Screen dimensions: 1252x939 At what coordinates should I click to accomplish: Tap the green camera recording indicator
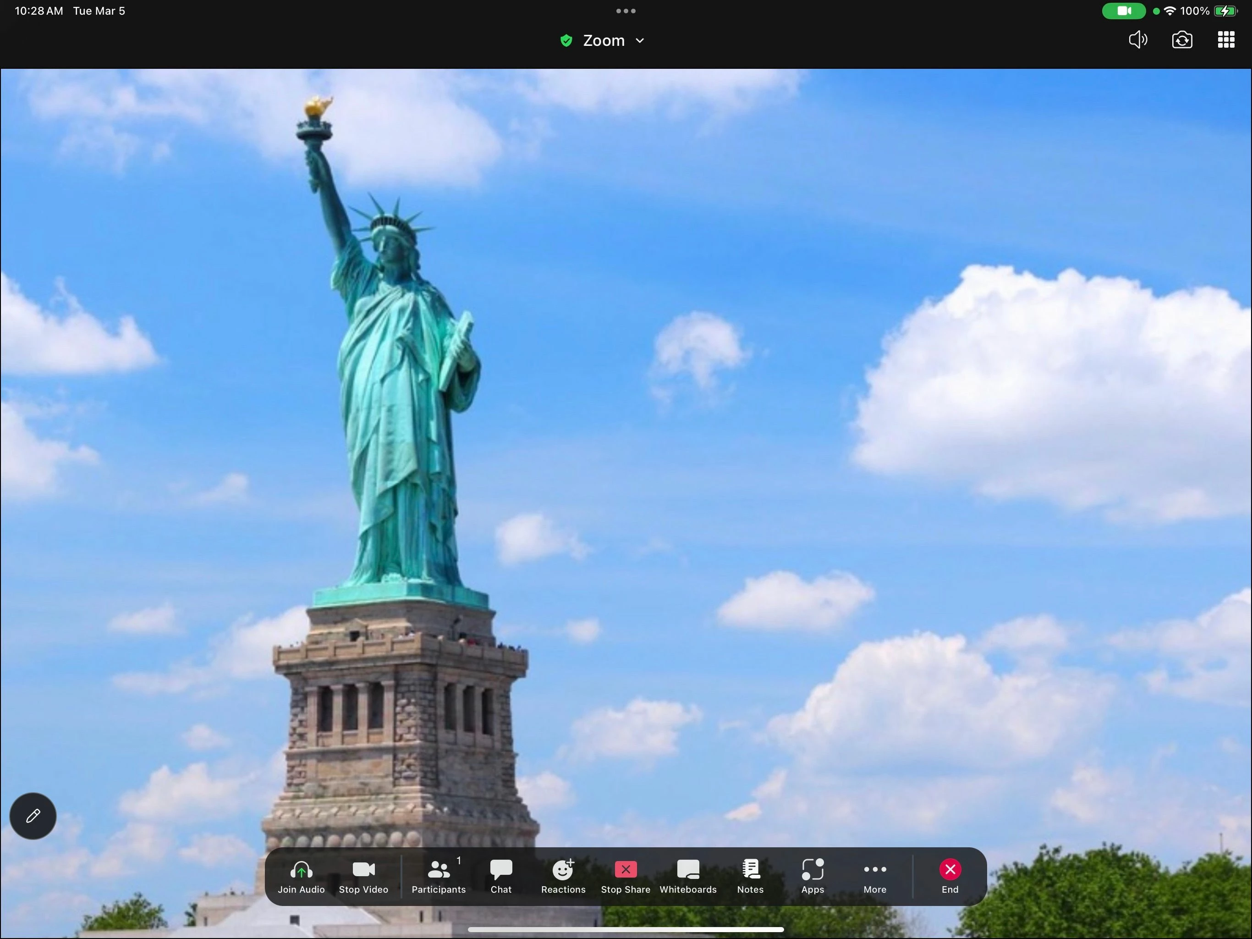pos(1124,11)
